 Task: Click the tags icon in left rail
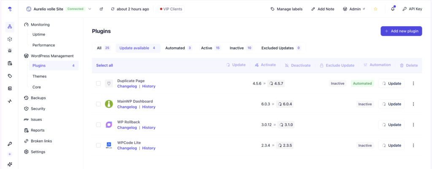(x=10, y=76)
